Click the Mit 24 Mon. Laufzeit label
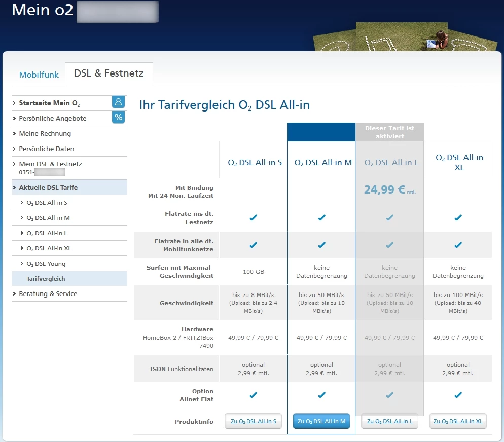The width and height of the screenshot is (504, 442). point(181,196)
